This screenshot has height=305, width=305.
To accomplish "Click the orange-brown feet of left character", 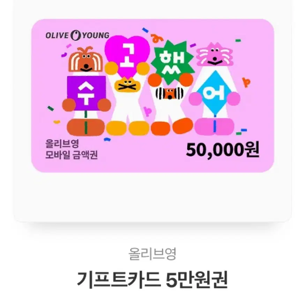I will pyautogui.click(x=86, y=127).
